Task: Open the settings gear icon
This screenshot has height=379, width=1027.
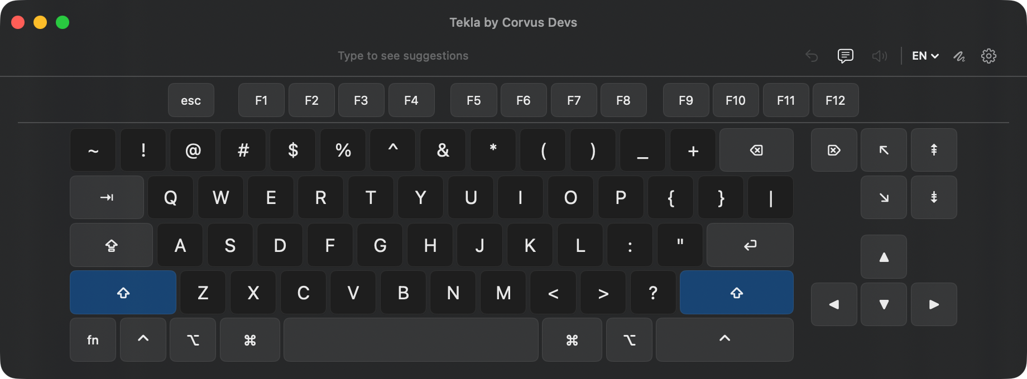Action: [x=988, y=56]
